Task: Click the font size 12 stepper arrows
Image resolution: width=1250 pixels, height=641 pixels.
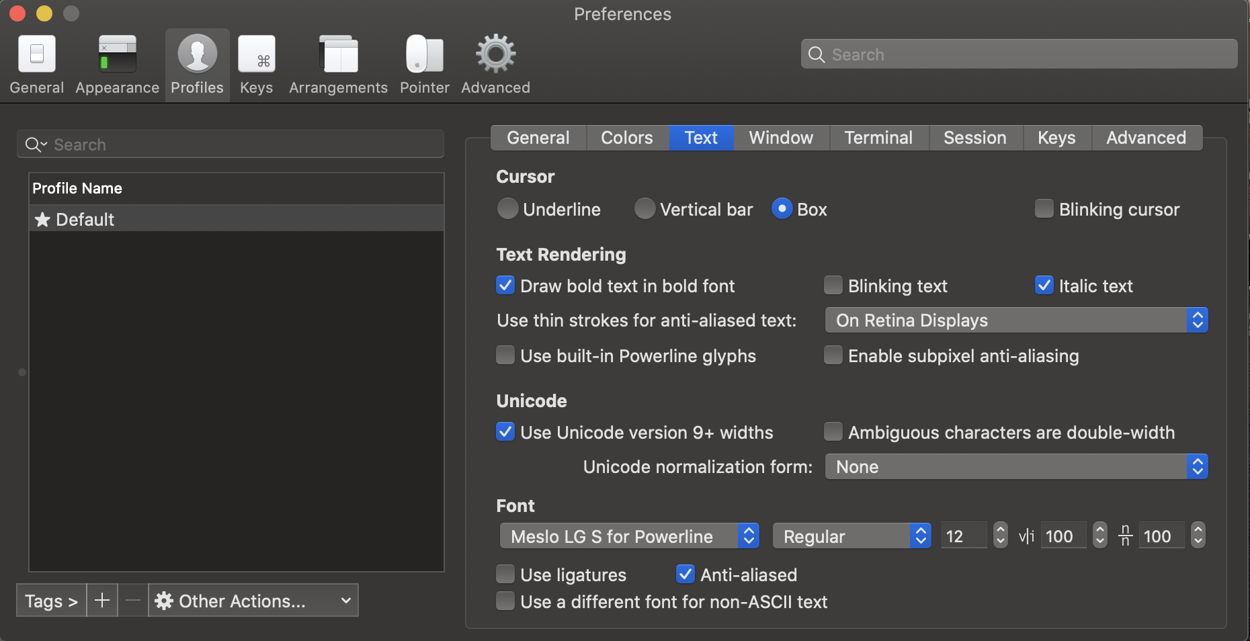Action: click(1001, 536)
